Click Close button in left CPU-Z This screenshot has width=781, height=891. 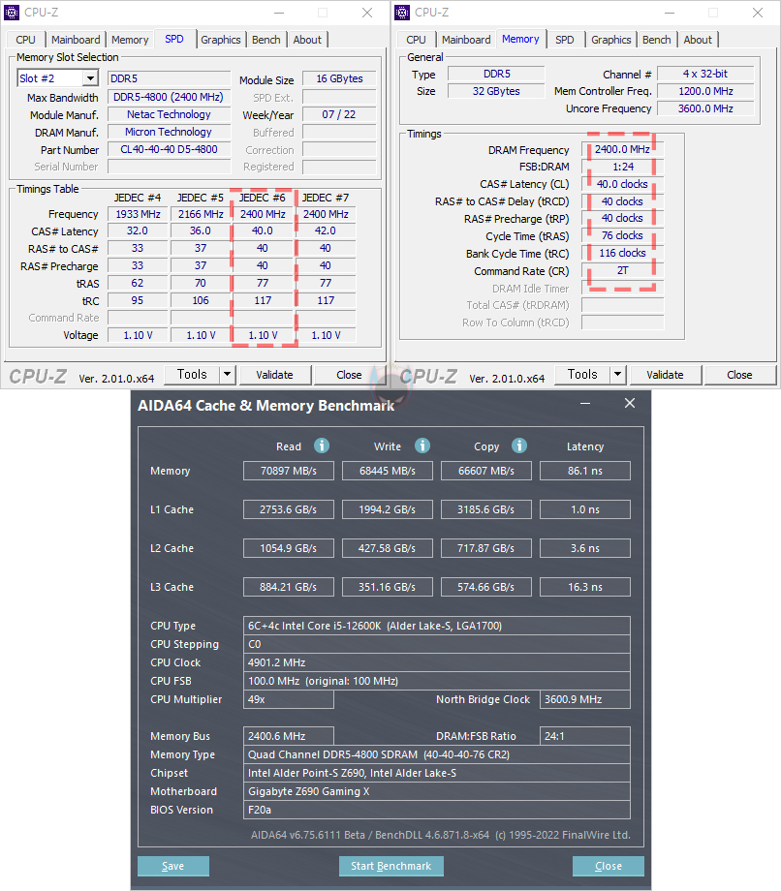[x=349, y=375]
